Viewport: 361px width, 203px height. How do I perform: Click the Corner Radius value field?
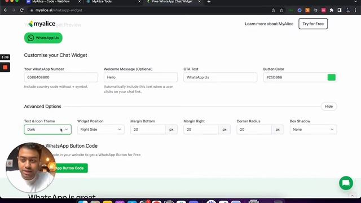click(254, 129)
